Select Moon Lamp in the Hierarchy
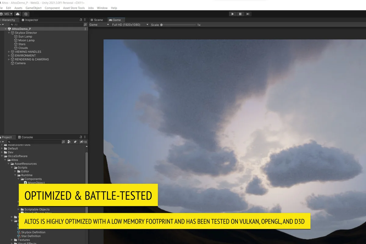 (x=26, y=40)
